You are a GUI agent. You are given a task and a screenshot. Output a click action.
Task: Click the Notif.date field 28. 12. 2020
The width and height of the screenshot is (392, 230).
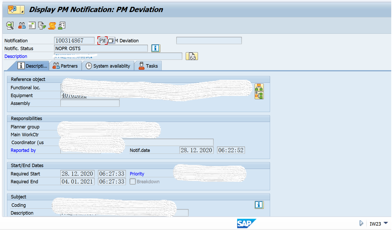196,150
